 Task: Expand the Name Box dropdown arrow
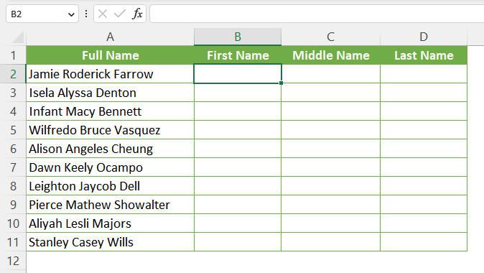click(71, 14)
